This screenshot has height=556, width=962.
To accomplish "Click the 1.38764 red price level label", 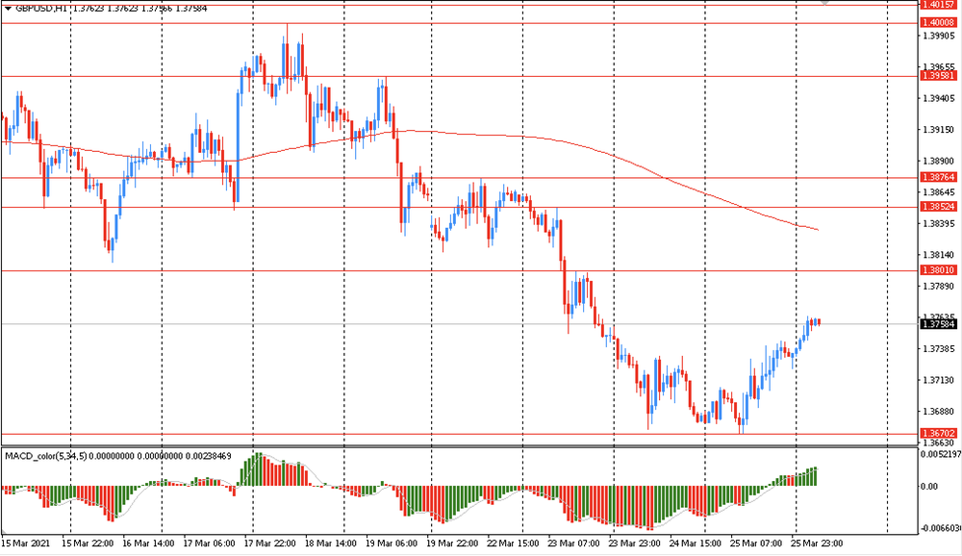I will tap(938, 177).
